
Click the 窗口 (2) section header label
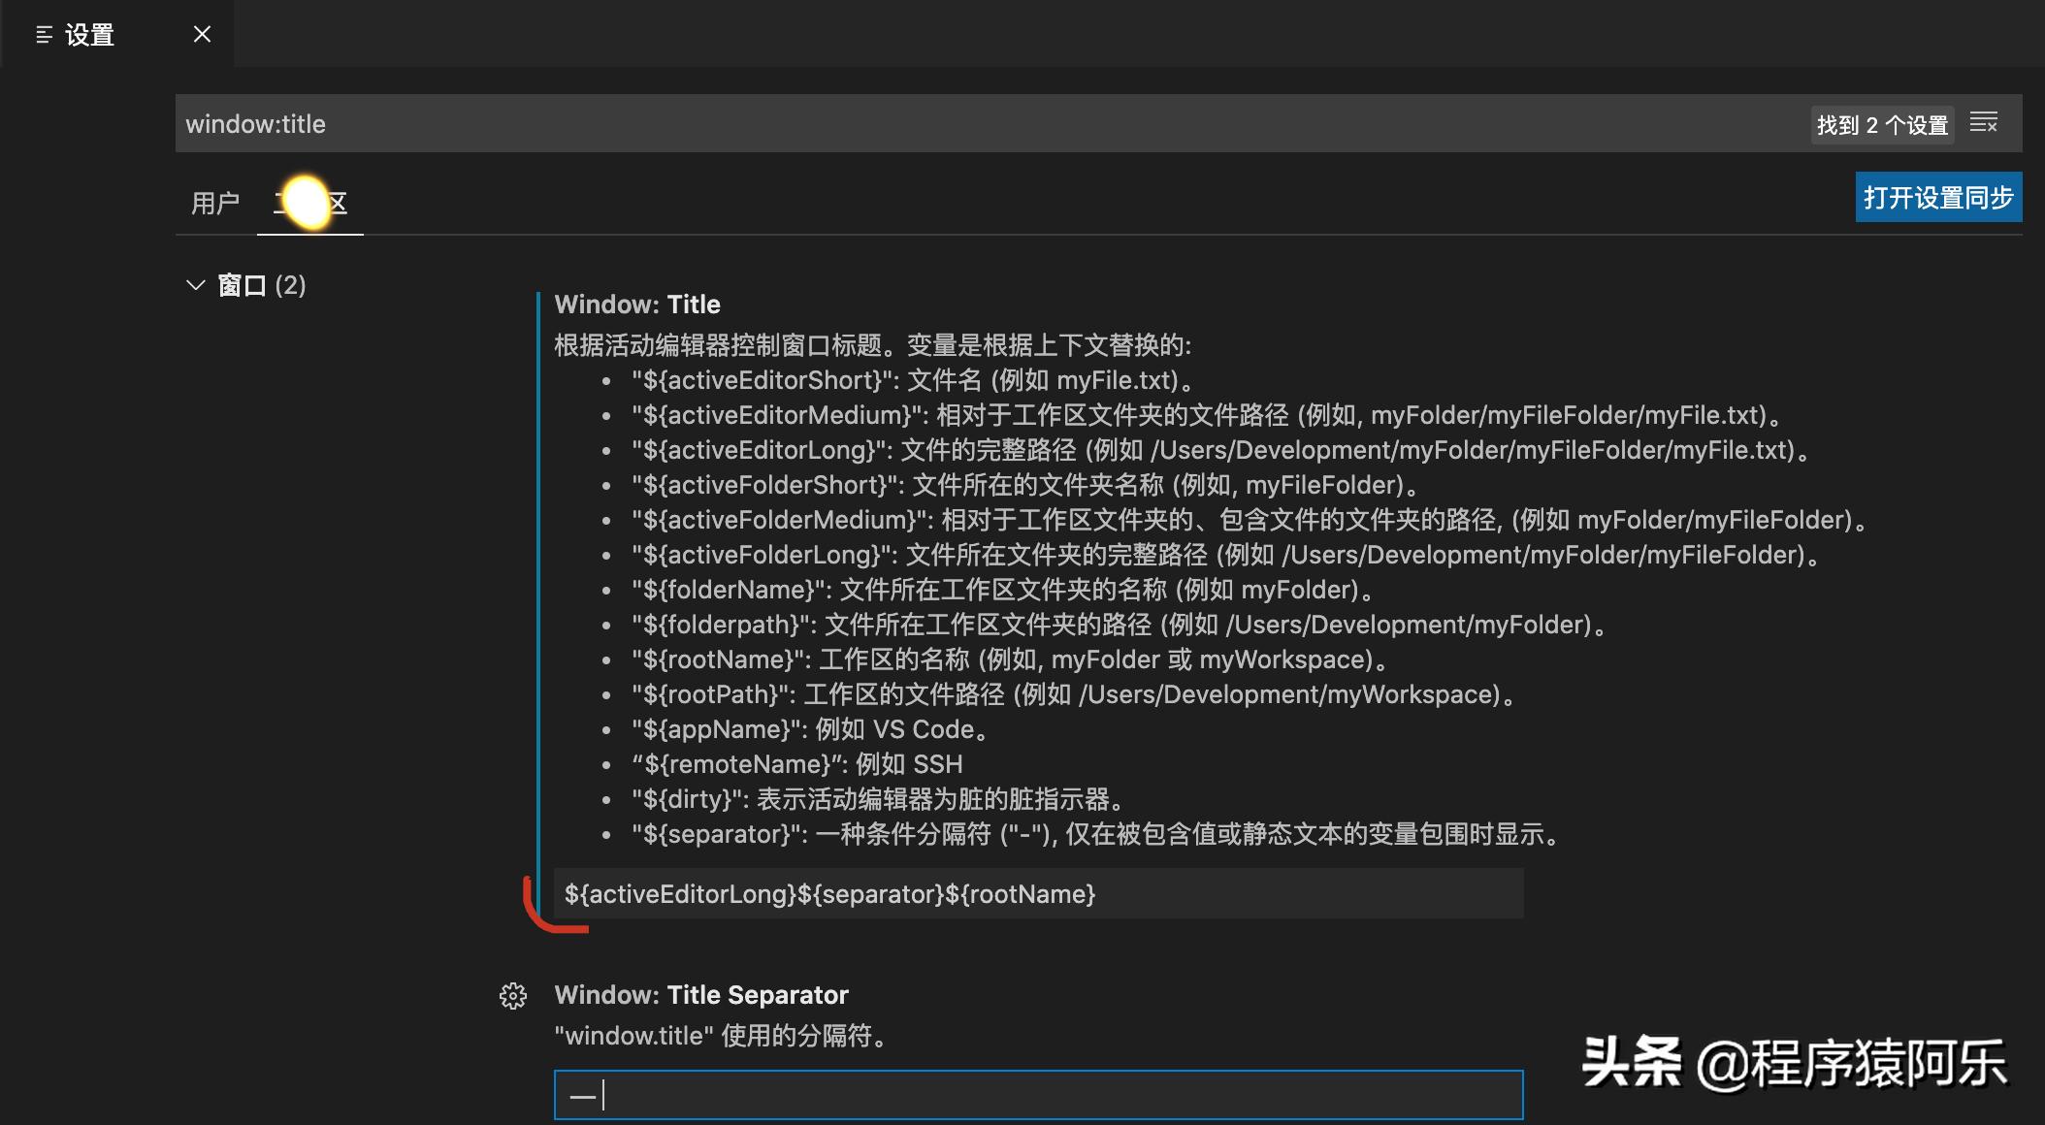tap(261, 284)
